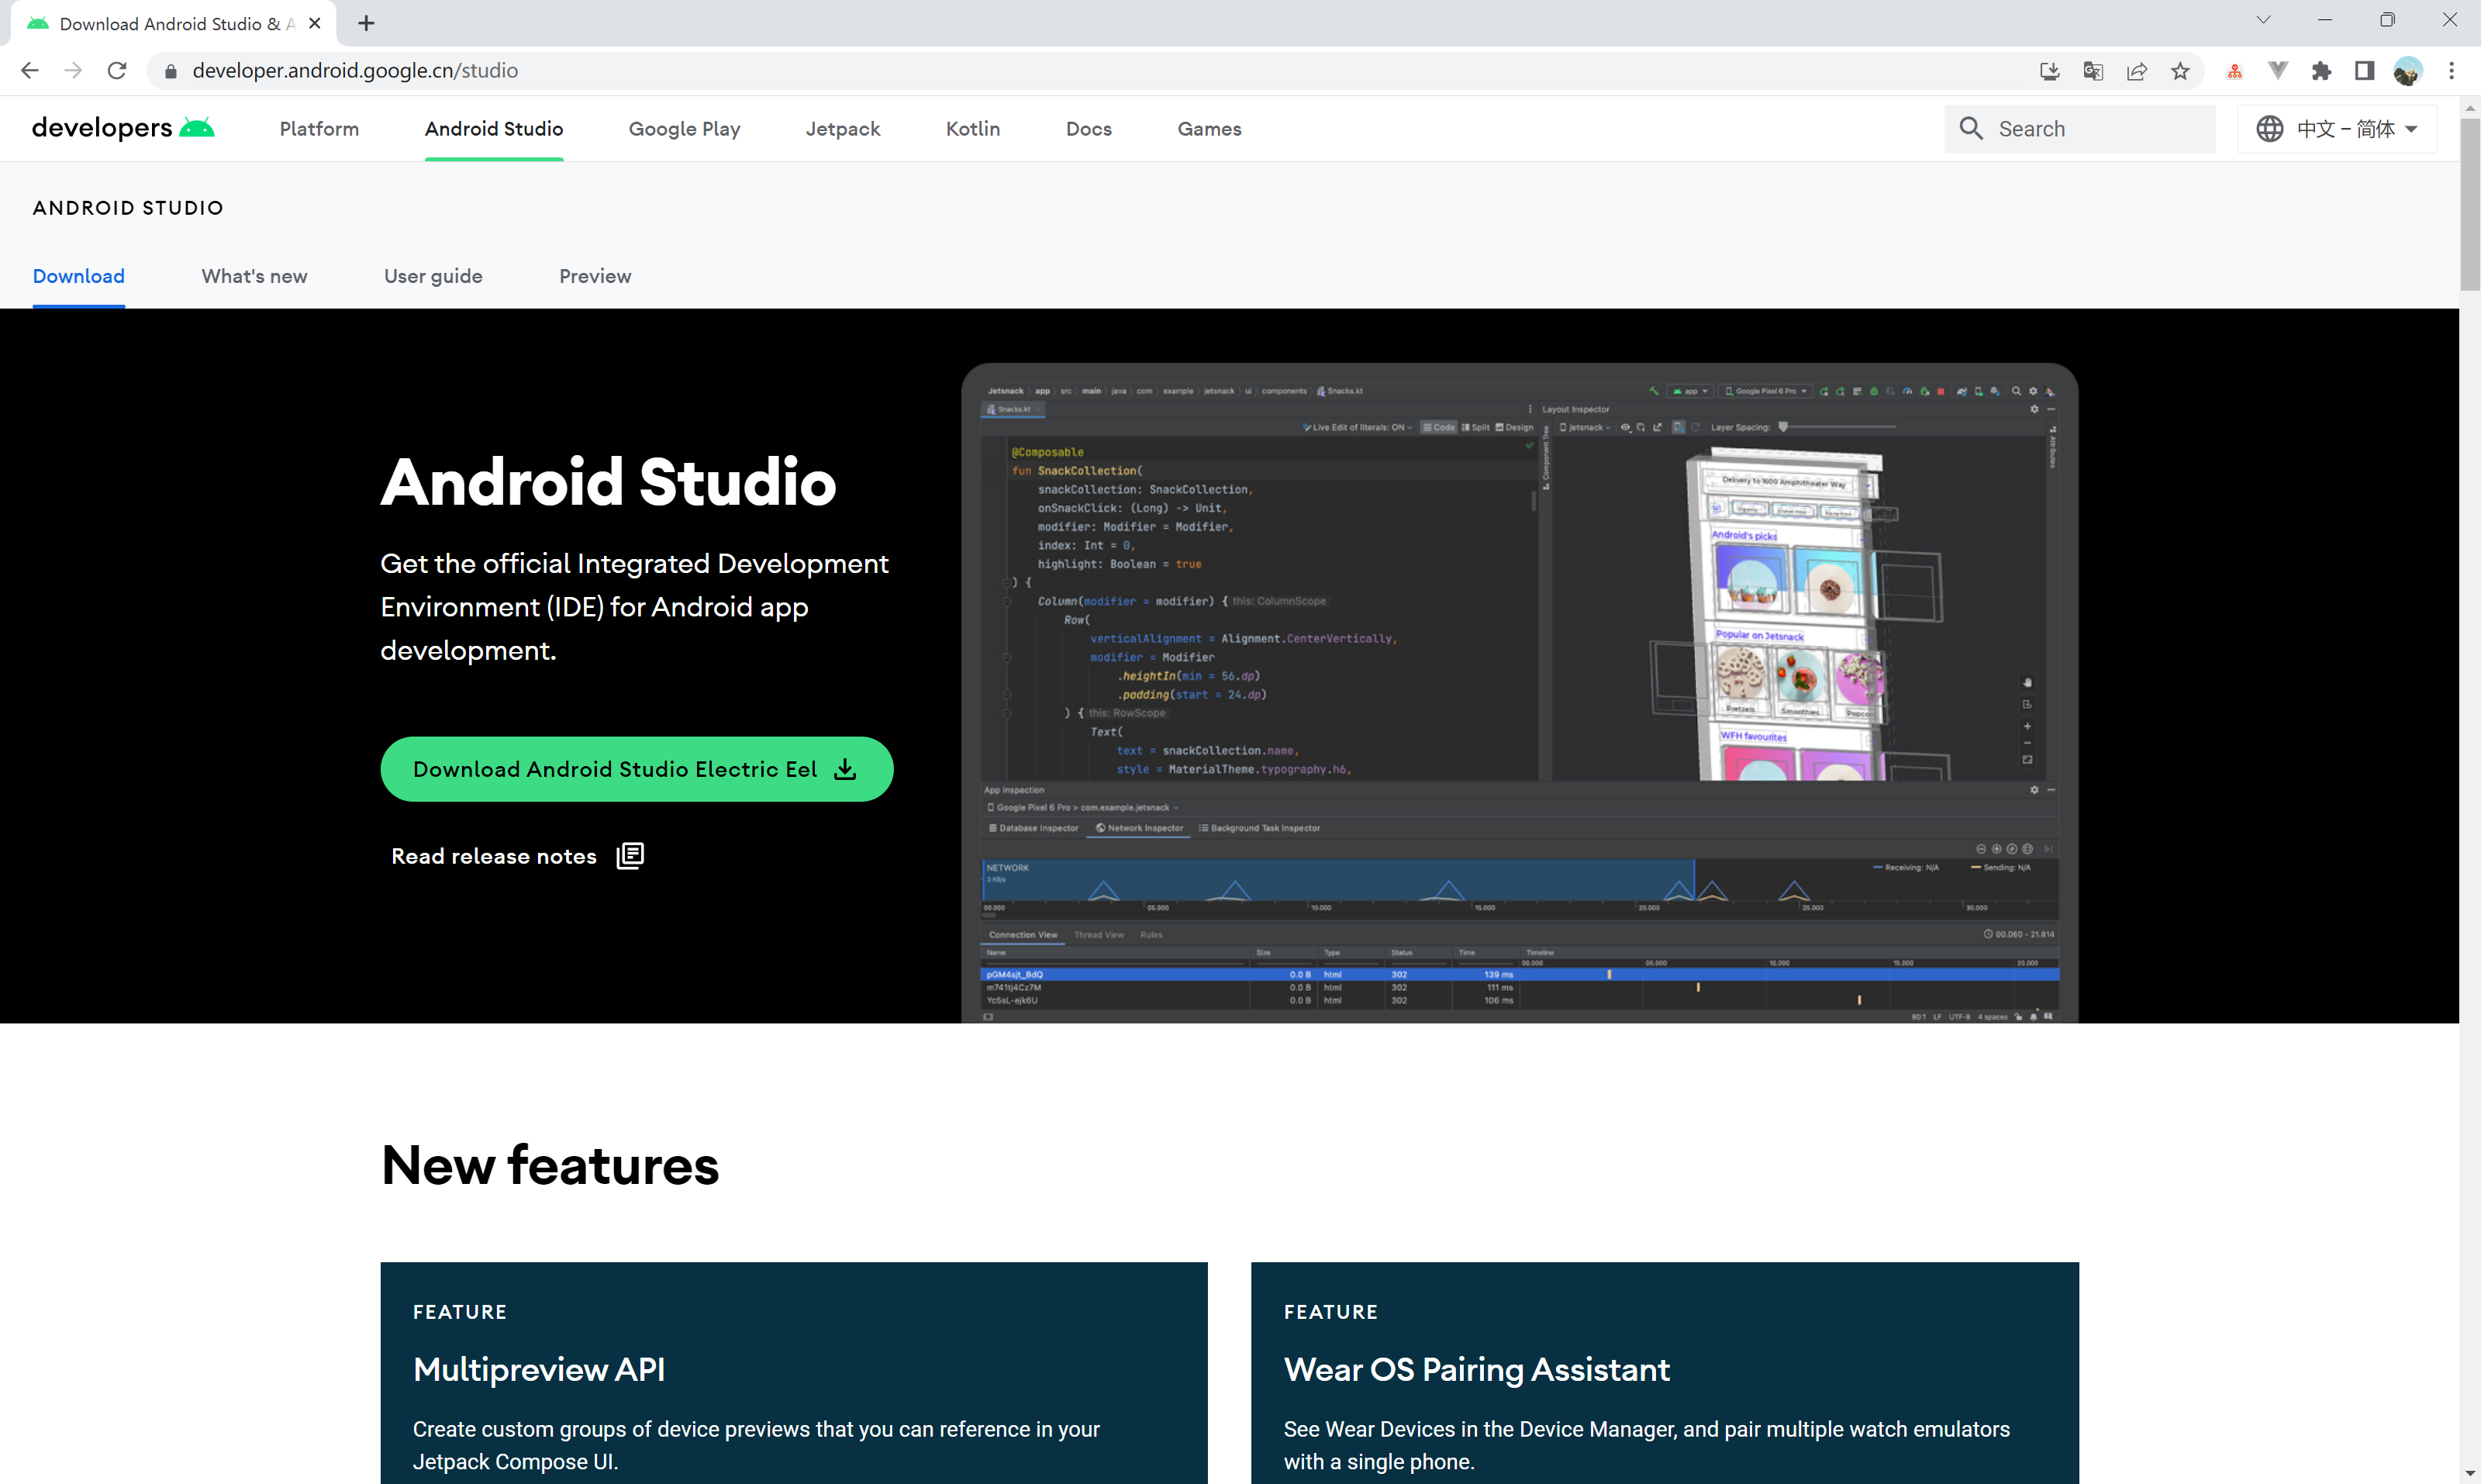
Task: Open the Platform menu
Action: 319,128
